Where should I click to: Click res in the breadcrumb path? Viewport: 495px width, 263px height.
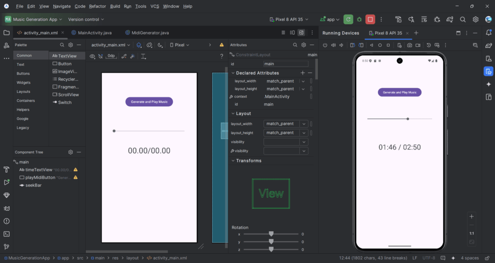click(115, 258)
